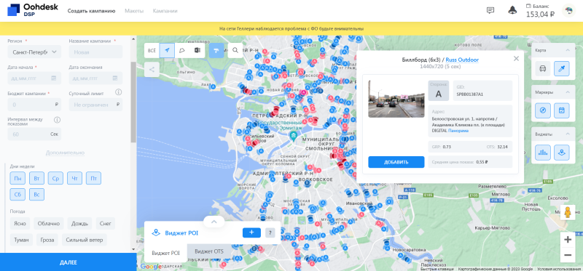Click the ДАЛЕЕ button
Screen dimensions: 583x271
68,262
